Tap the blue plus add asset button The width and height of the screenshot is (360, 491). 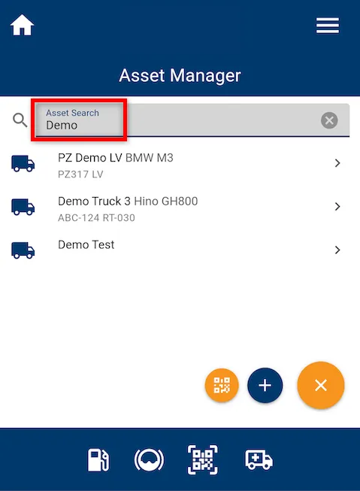coord(265,385)
